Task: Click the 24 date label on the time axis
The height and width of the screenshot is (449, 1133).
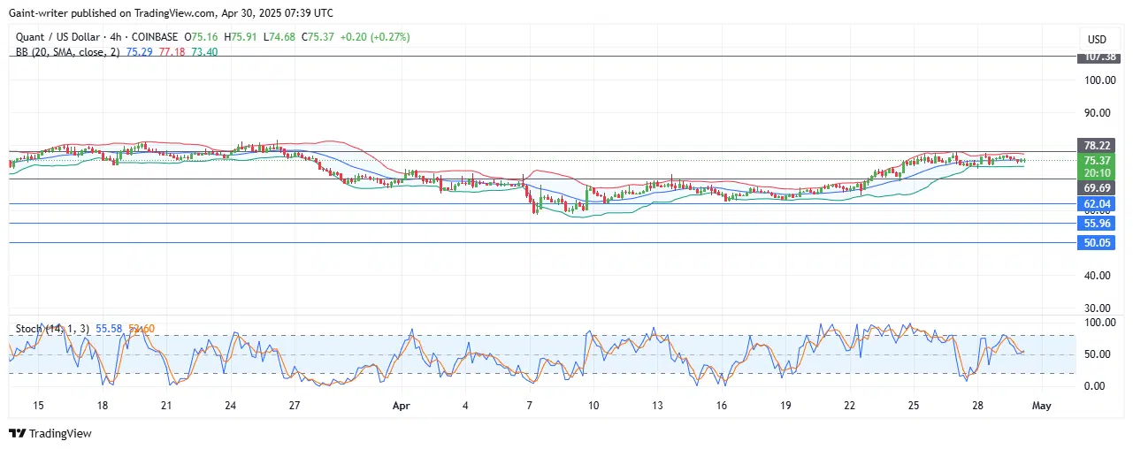Action: tap(230, 406)
